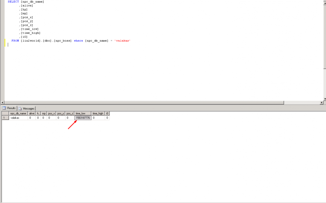Click the yellow modified-line indicator in editor margin
Image resolution: width=326 pixels, height=203 pixels.
click(x=4, y=42)
